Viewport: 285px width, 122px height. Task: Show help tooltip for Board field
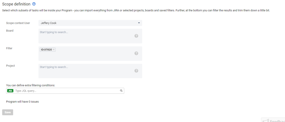(136, 36)
